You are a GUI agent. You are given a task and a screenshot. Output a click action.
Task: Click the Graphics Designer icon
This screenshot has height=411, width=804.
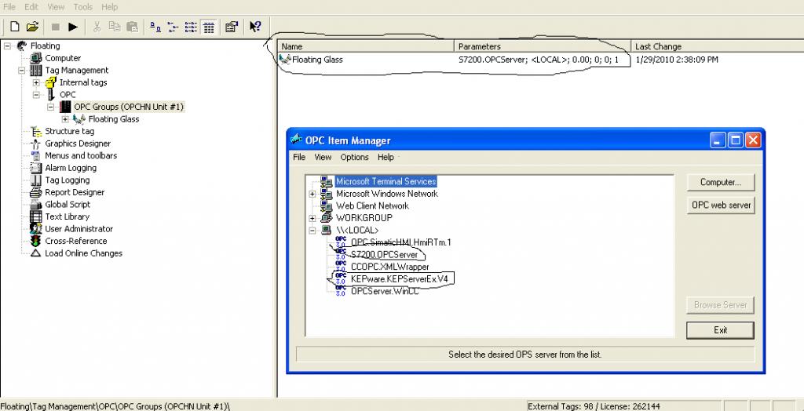pyautogui.click(x=36, y=144)
